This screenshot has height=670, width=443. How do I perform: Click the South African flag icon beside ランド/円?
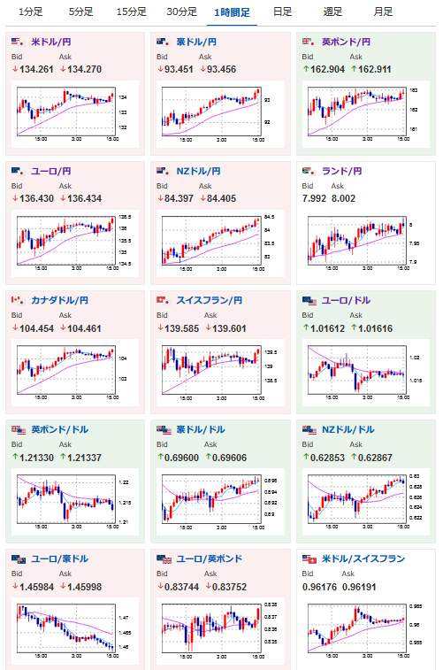309,172
